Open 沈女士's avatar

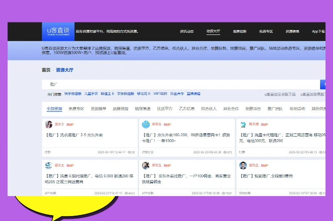pos(49,124)
